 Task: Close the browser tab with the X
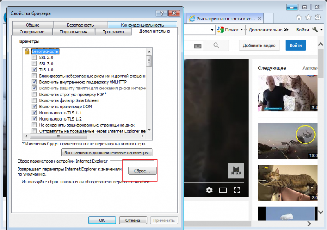tap(260, 18)
